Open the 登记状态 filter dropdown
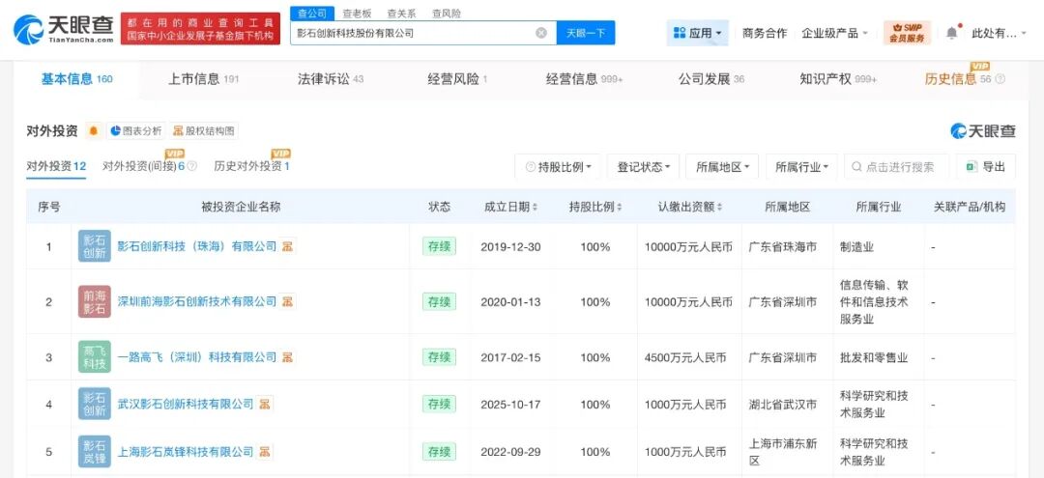The height and width of the screenshot is (478, 1044). click(643, 167)
